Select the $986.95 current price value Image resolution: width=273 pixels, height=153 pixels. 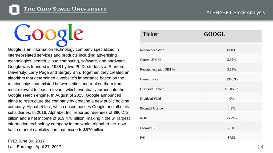point(232,79)
